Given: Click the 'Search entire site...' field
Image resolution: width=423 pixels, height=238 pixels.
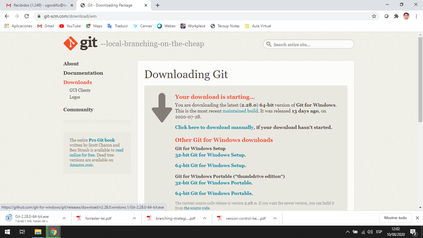Looking at the screenshot, I should pyautogui.click(x=308, y=44).
